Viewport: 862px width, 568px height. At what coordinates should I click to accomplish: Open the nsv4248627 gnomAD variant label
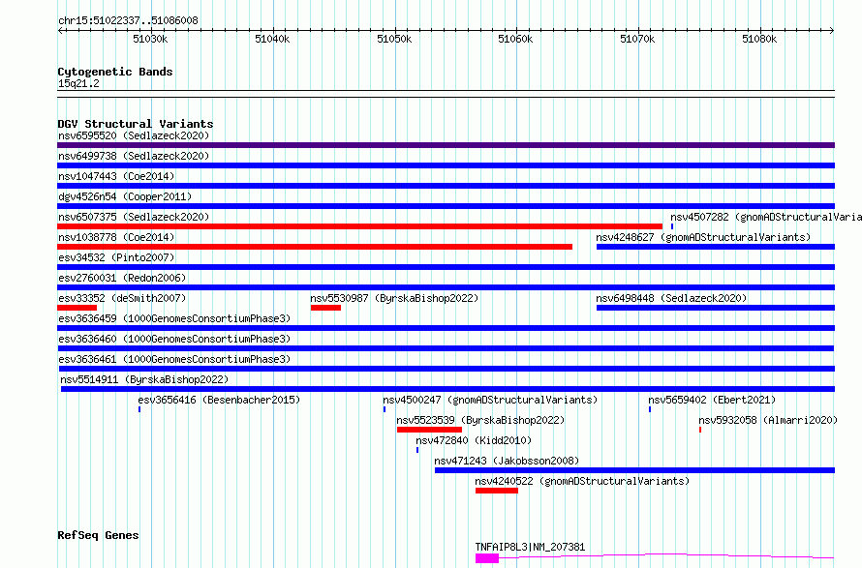[x=703, y=237]
